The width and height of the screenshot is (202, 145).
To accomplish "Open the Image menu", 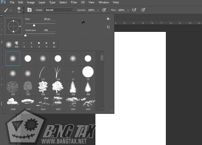I will [31, 3].
